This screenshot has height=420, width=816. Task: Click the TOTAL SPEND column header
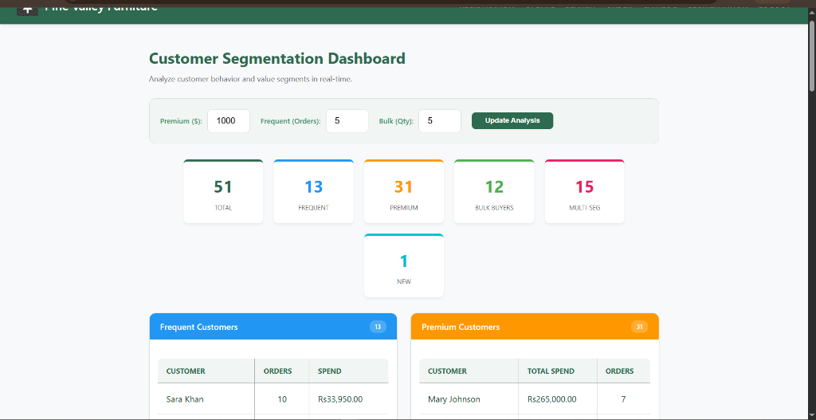pyautogui.click(x=557, y=371)
